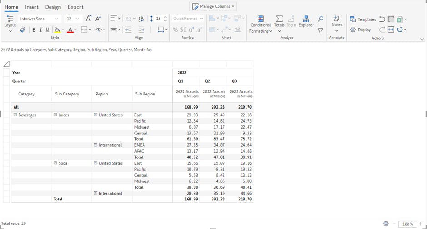Viewport: 427px width, 229px height.
Task: Click the red font color swatch
Action: click(70, 30)
